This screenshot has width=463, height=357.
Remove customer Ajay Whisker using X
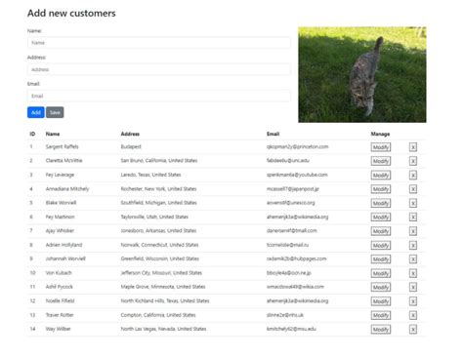click(413, 231)
